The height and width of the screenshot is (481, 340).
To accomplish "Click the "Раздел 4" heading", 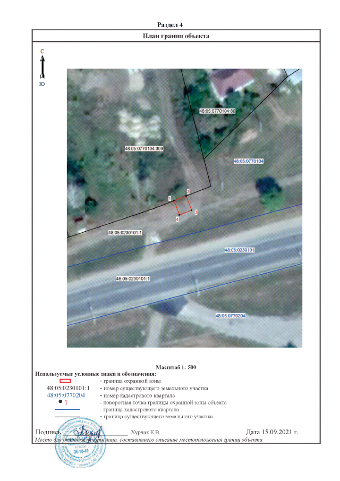I will pyautogui.click(x=171, y=25).
